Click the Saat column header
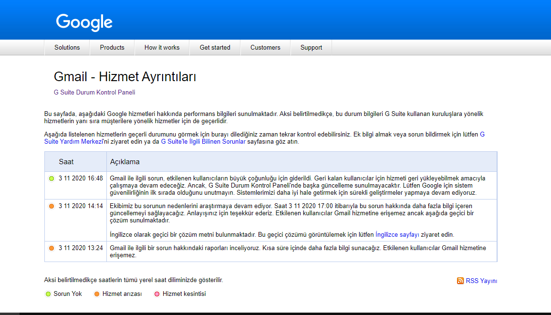Image resolution: width=551 pixels, height=315 pixels. [x=66, y=162]
